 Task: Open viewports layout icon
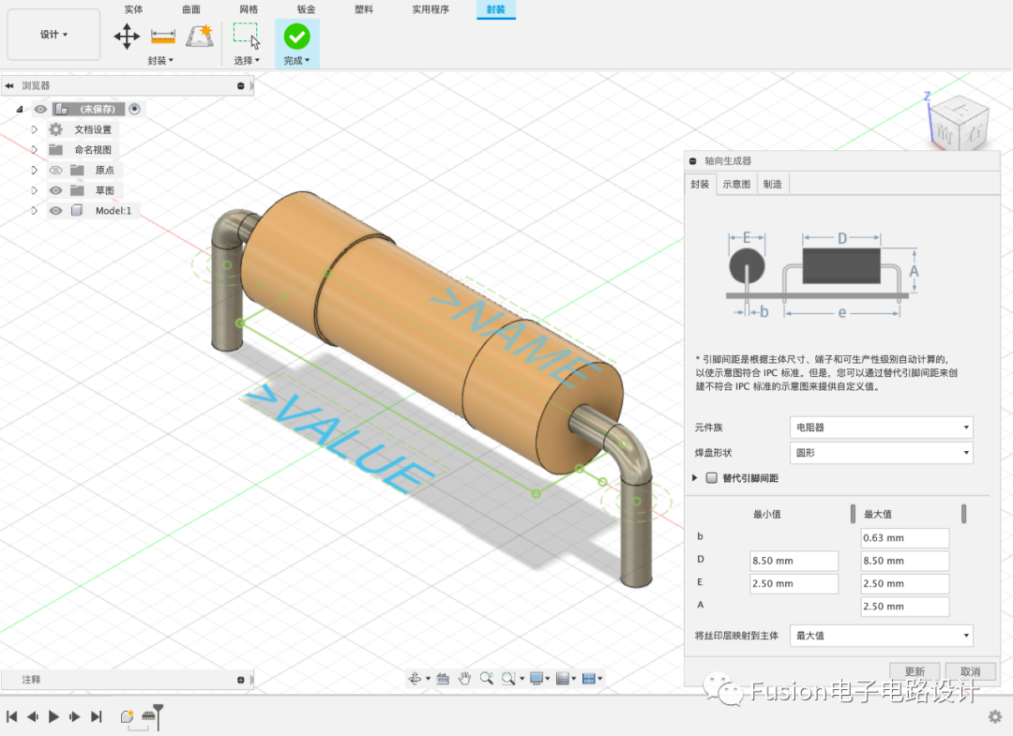588,678
